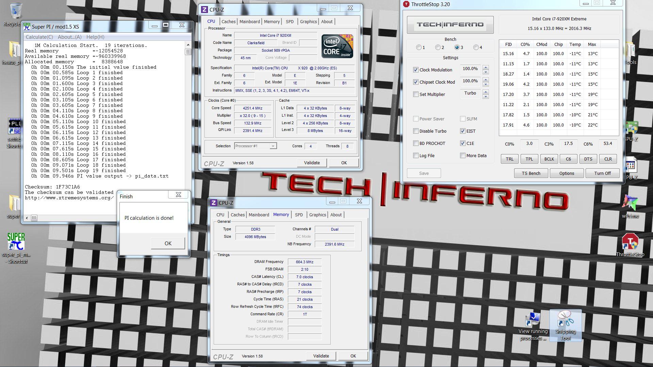Open the super_pi_mod shortcut desktop icon
Screen dimensions: 653x367
[x=16, y=242]
